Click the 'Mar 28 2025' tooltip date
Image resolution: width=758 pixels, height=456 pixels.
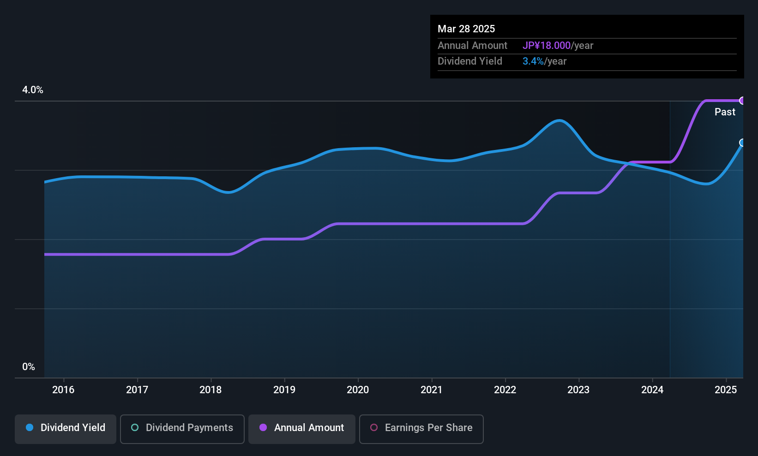click(x=466, y=29)
